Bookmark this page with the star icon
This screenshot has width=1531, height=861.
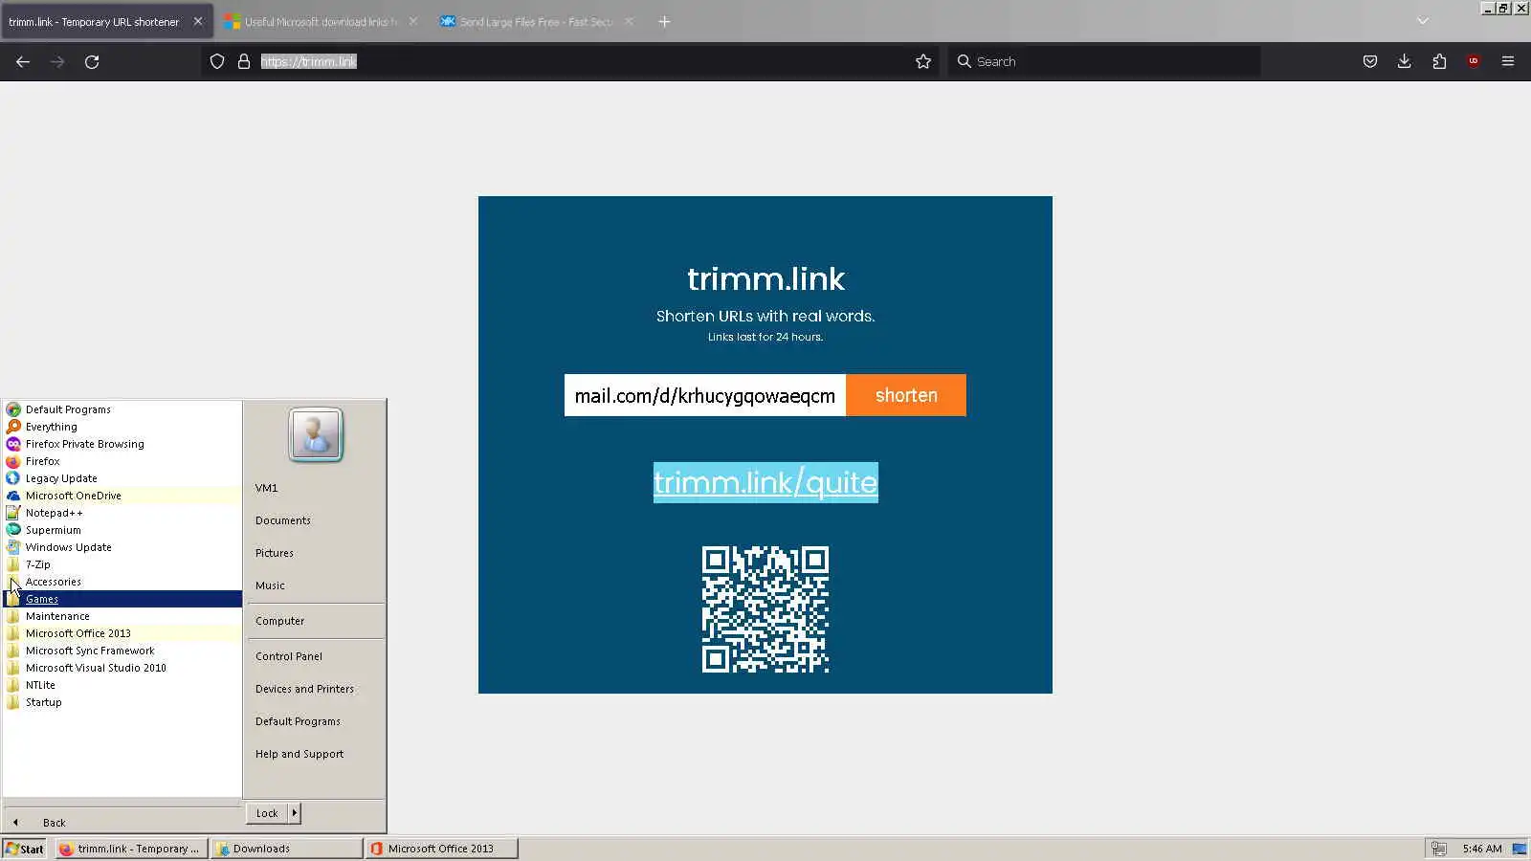pos(923,61)
